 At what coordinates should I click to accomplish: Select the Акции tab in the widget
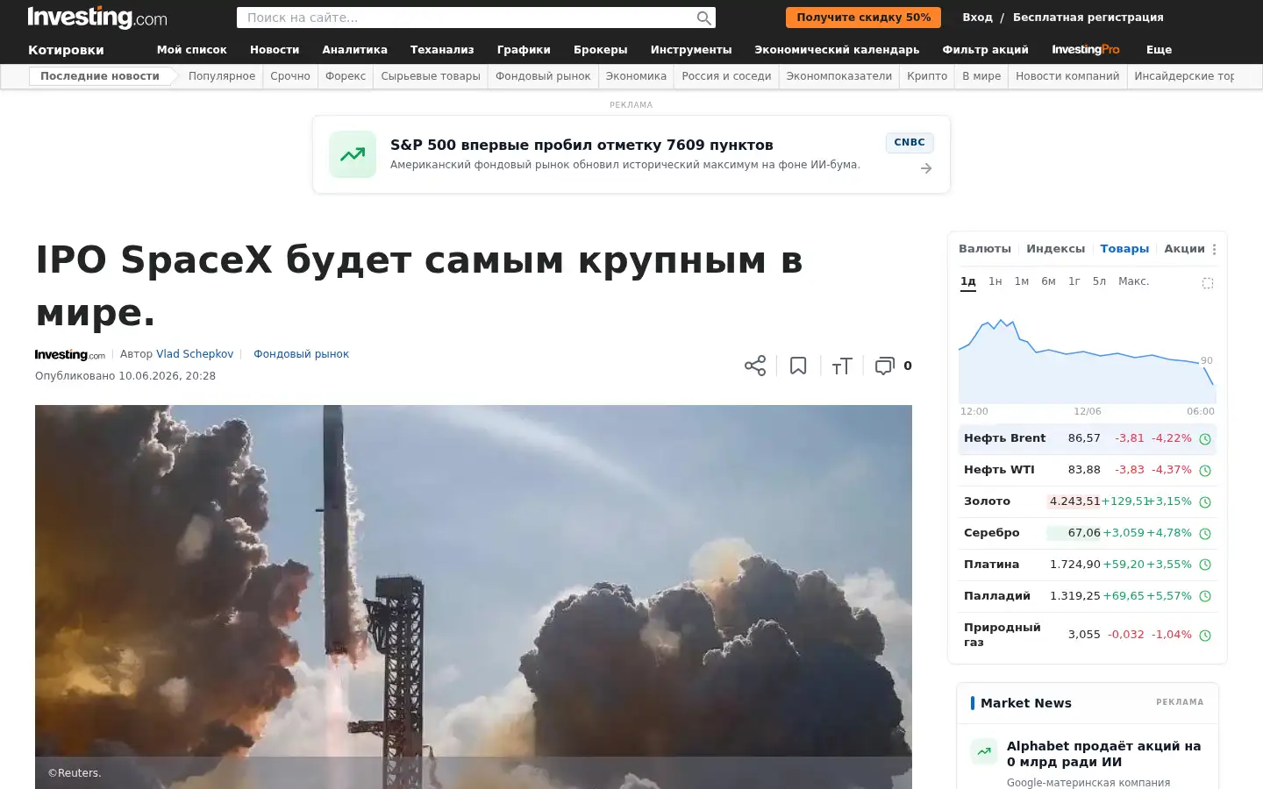[x=1185, y=249]
